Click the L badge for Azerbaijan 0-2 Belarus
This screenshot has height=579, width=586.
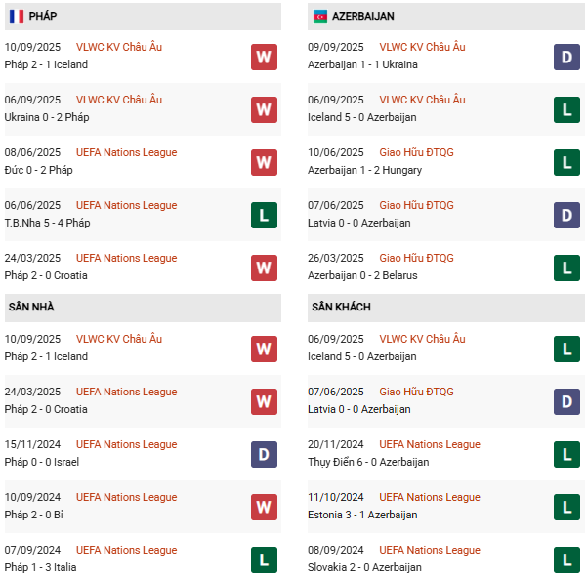tap(566, 268)
